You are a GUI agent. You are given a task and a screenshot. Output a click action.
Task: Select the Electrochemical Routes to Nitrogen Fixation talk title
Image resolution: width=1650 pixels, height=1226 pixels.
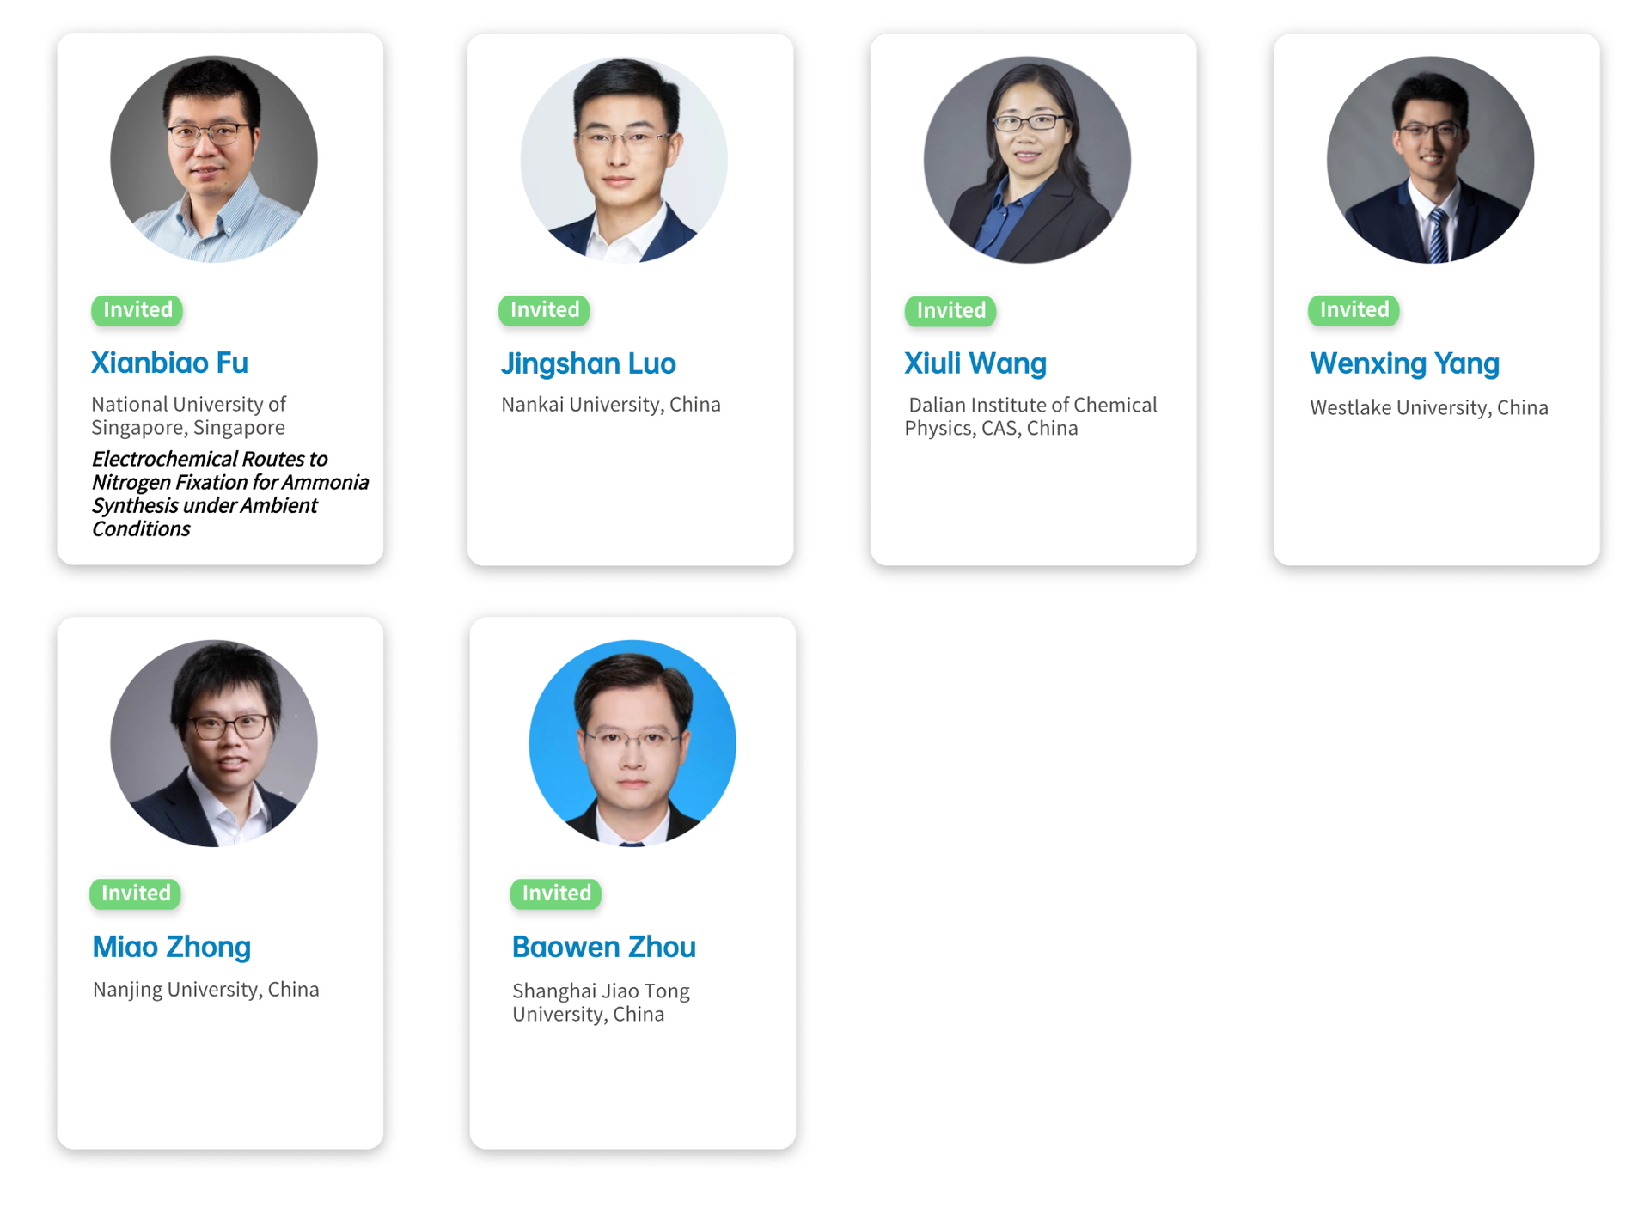pos(229,494)
